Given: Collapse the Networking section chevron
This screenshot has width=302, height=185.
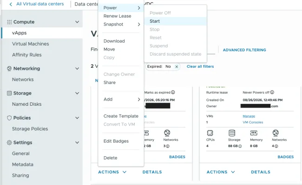Looking at the screenshot, I should point(77,69).
